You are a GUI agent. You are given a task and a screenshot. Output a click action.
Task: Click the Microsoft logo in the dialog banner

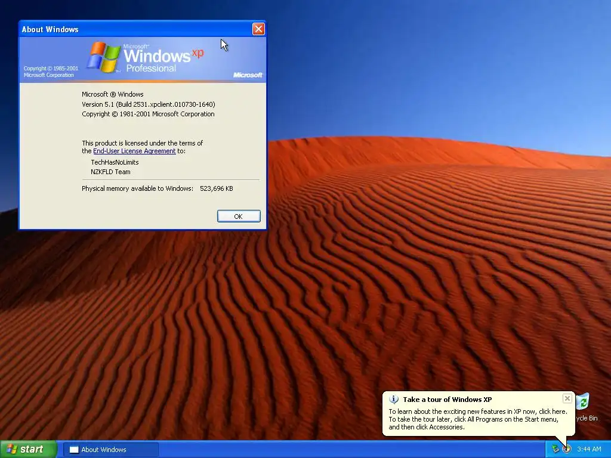tap(248, 75)
